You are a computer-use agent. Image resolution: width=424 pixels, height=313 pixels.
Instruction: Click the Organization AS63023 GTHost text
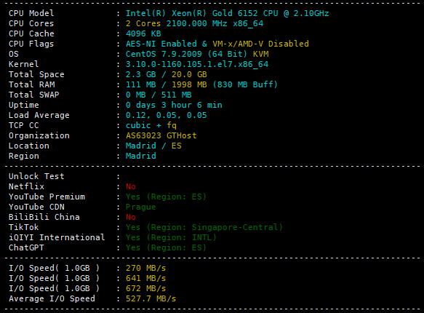(161, 135)
